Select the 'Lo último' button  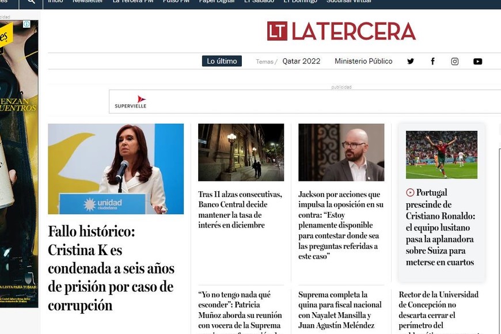[222, 61]
